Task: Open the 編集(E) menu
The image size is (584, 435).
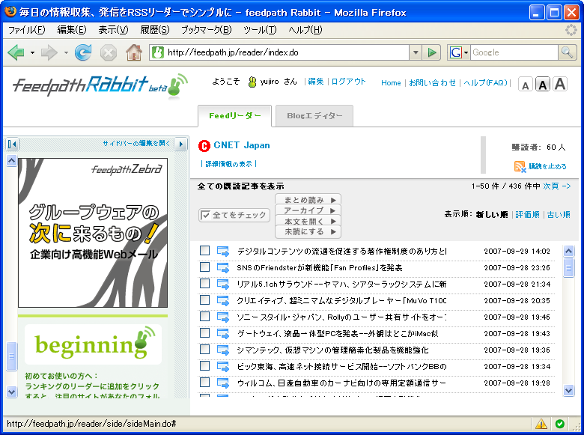Action: click(72, 30)
